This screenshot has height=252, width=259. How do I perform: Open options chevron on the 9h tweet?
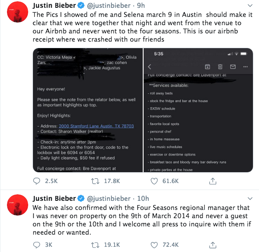coord(250,6)
